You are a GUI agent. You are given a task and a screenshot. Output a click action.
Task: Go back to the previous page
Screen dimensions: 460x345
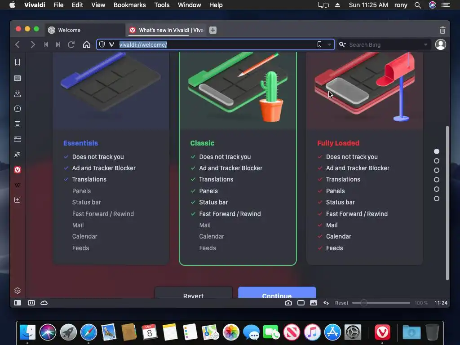(x=18, y=44)
